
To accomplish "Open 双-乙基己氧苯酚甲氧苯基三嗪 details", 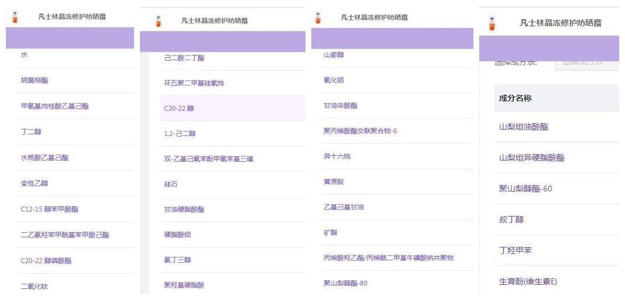I will (x=209, y=159).
